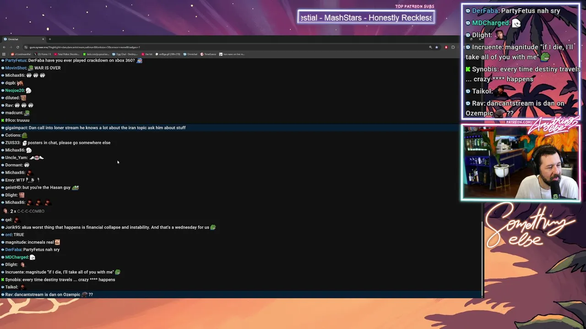586x329 pixels.
Task: Click qel username in chat
Action: click(8, 220)
